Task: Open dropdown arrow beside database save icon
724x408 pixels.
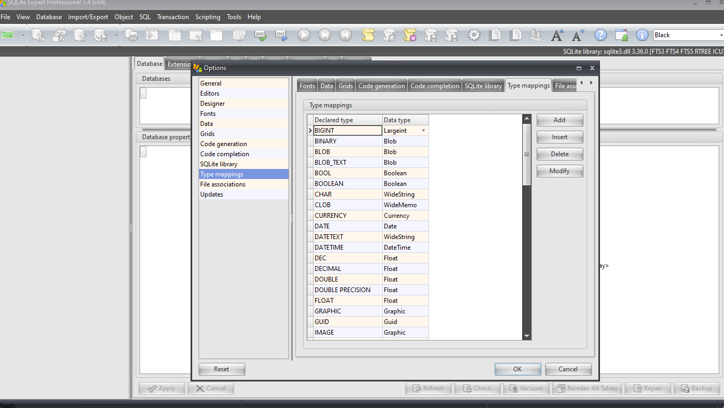Action: pyautogui.click(x=116, y=36)
